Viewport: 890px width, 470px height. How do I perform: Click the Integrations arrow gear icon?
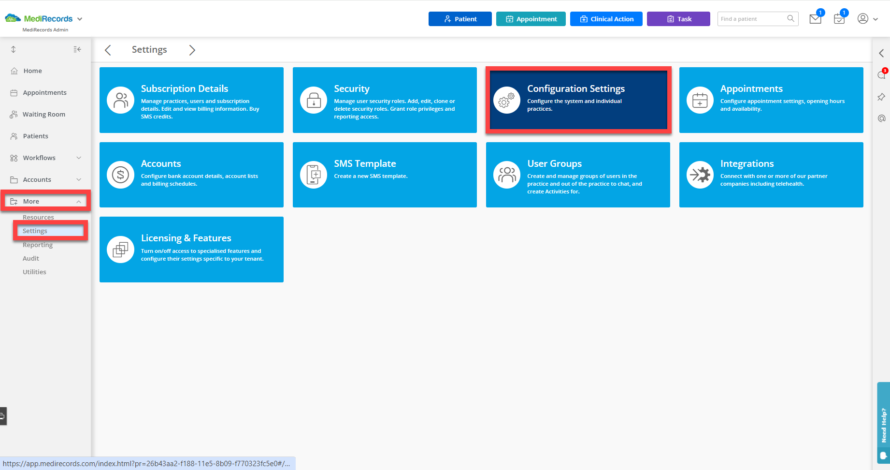(700, 175)
